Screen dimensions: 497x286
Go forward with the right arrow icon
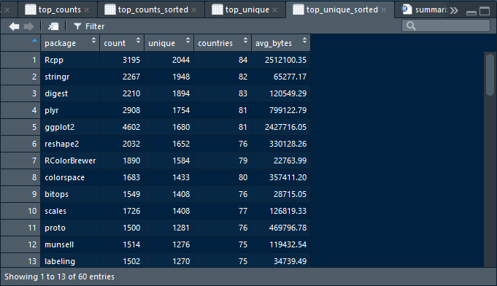tap(28, 26)
